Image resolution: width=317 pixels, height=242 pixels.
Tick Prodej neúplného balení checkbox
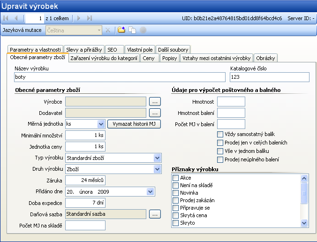coord(220,159)
